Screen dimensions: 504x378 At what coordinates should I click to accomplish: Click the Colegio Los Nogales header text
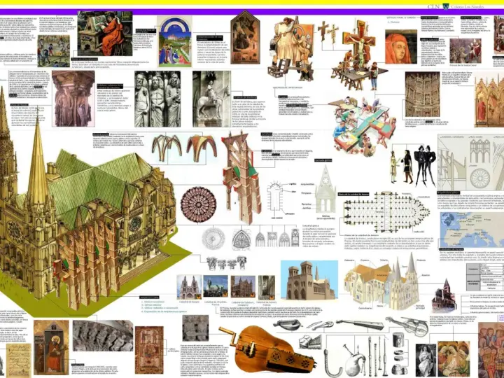[x=467, y=7]
